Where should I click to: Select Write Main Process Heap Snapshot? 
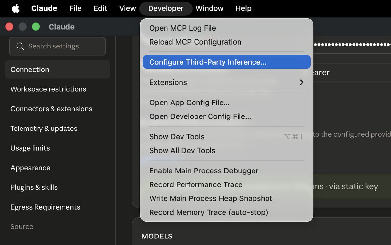pos(226,198)
